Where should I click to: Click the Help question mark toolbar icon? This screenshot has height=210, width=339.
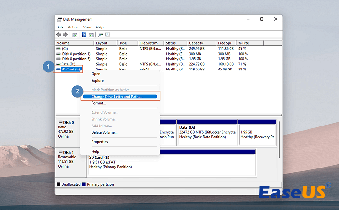pos(84,35)
